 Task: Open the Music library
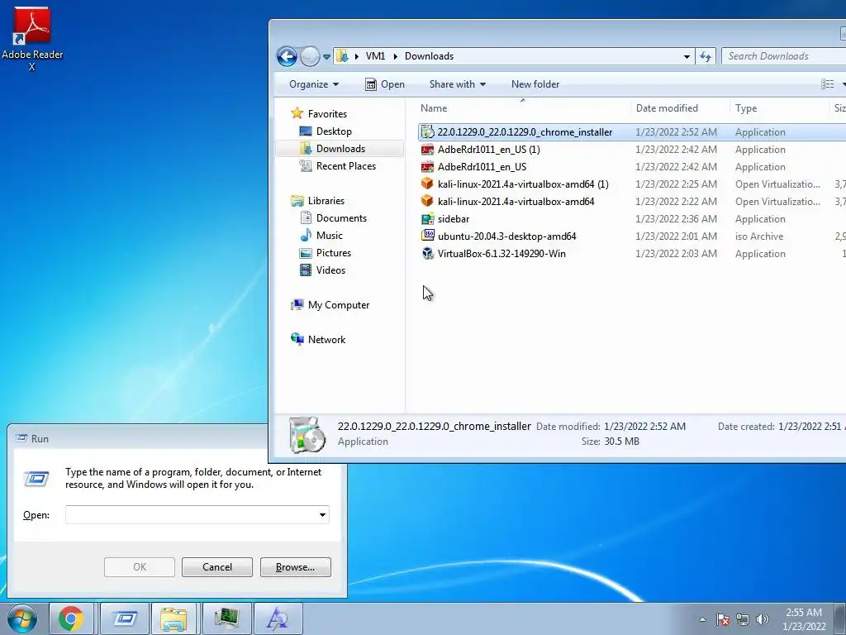coord(329,236)
